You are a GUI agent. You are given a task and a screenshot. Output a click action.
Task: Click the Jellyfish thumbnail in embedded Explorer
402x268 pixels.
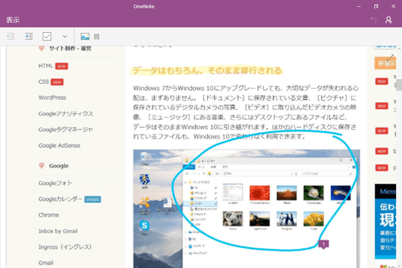point(341,193)
